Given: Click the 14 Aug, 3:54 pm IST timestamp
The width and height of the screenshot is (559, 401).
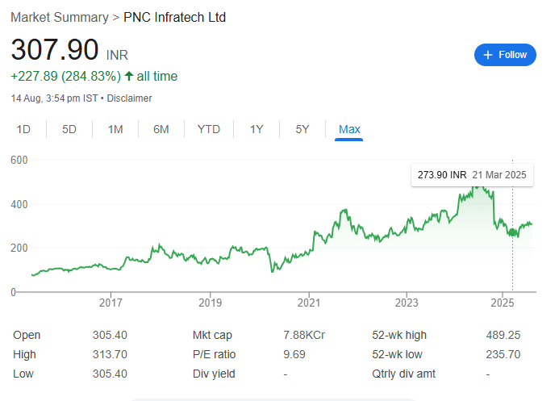Looking at the screenshot, I should point(54,98).
